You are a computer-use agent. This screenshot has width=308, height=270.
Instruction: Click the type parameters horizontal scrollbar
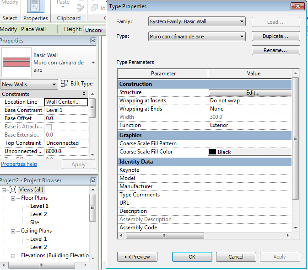coord(165,235)
